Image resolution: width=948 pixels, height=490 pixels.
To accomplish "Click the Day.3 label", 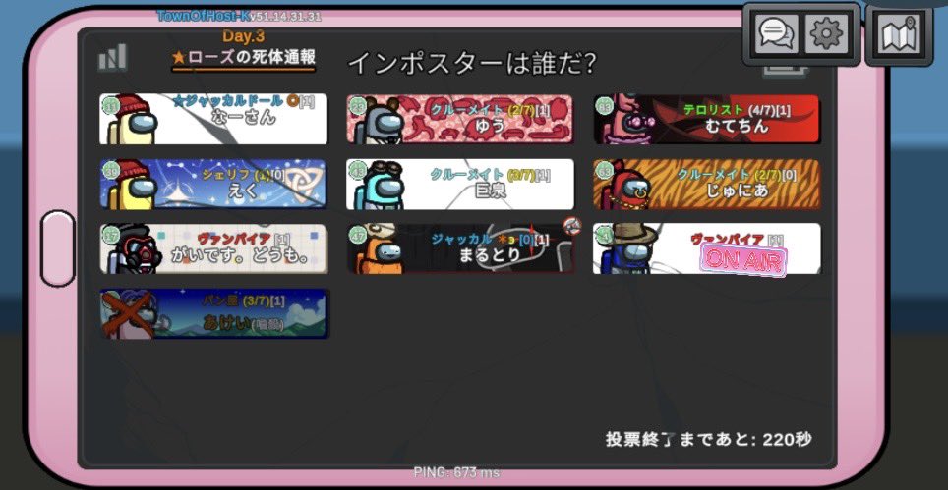I will [244, 36].
